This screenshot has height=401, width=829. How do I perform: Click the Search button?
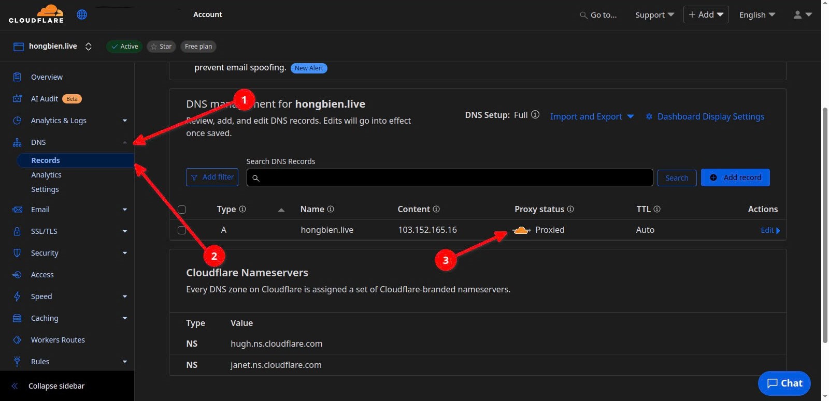pos(677,178)
